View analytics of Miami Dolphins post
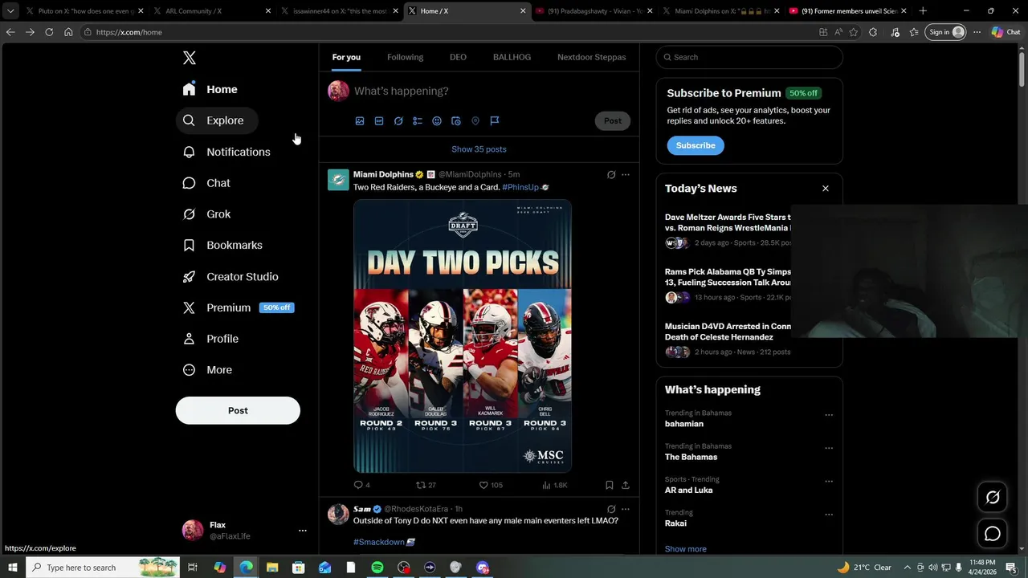 click(555, 485)
